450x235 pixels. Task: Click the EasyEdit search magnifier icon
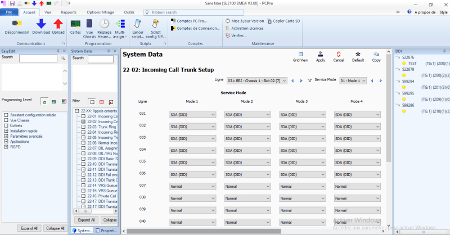(63, 58)
